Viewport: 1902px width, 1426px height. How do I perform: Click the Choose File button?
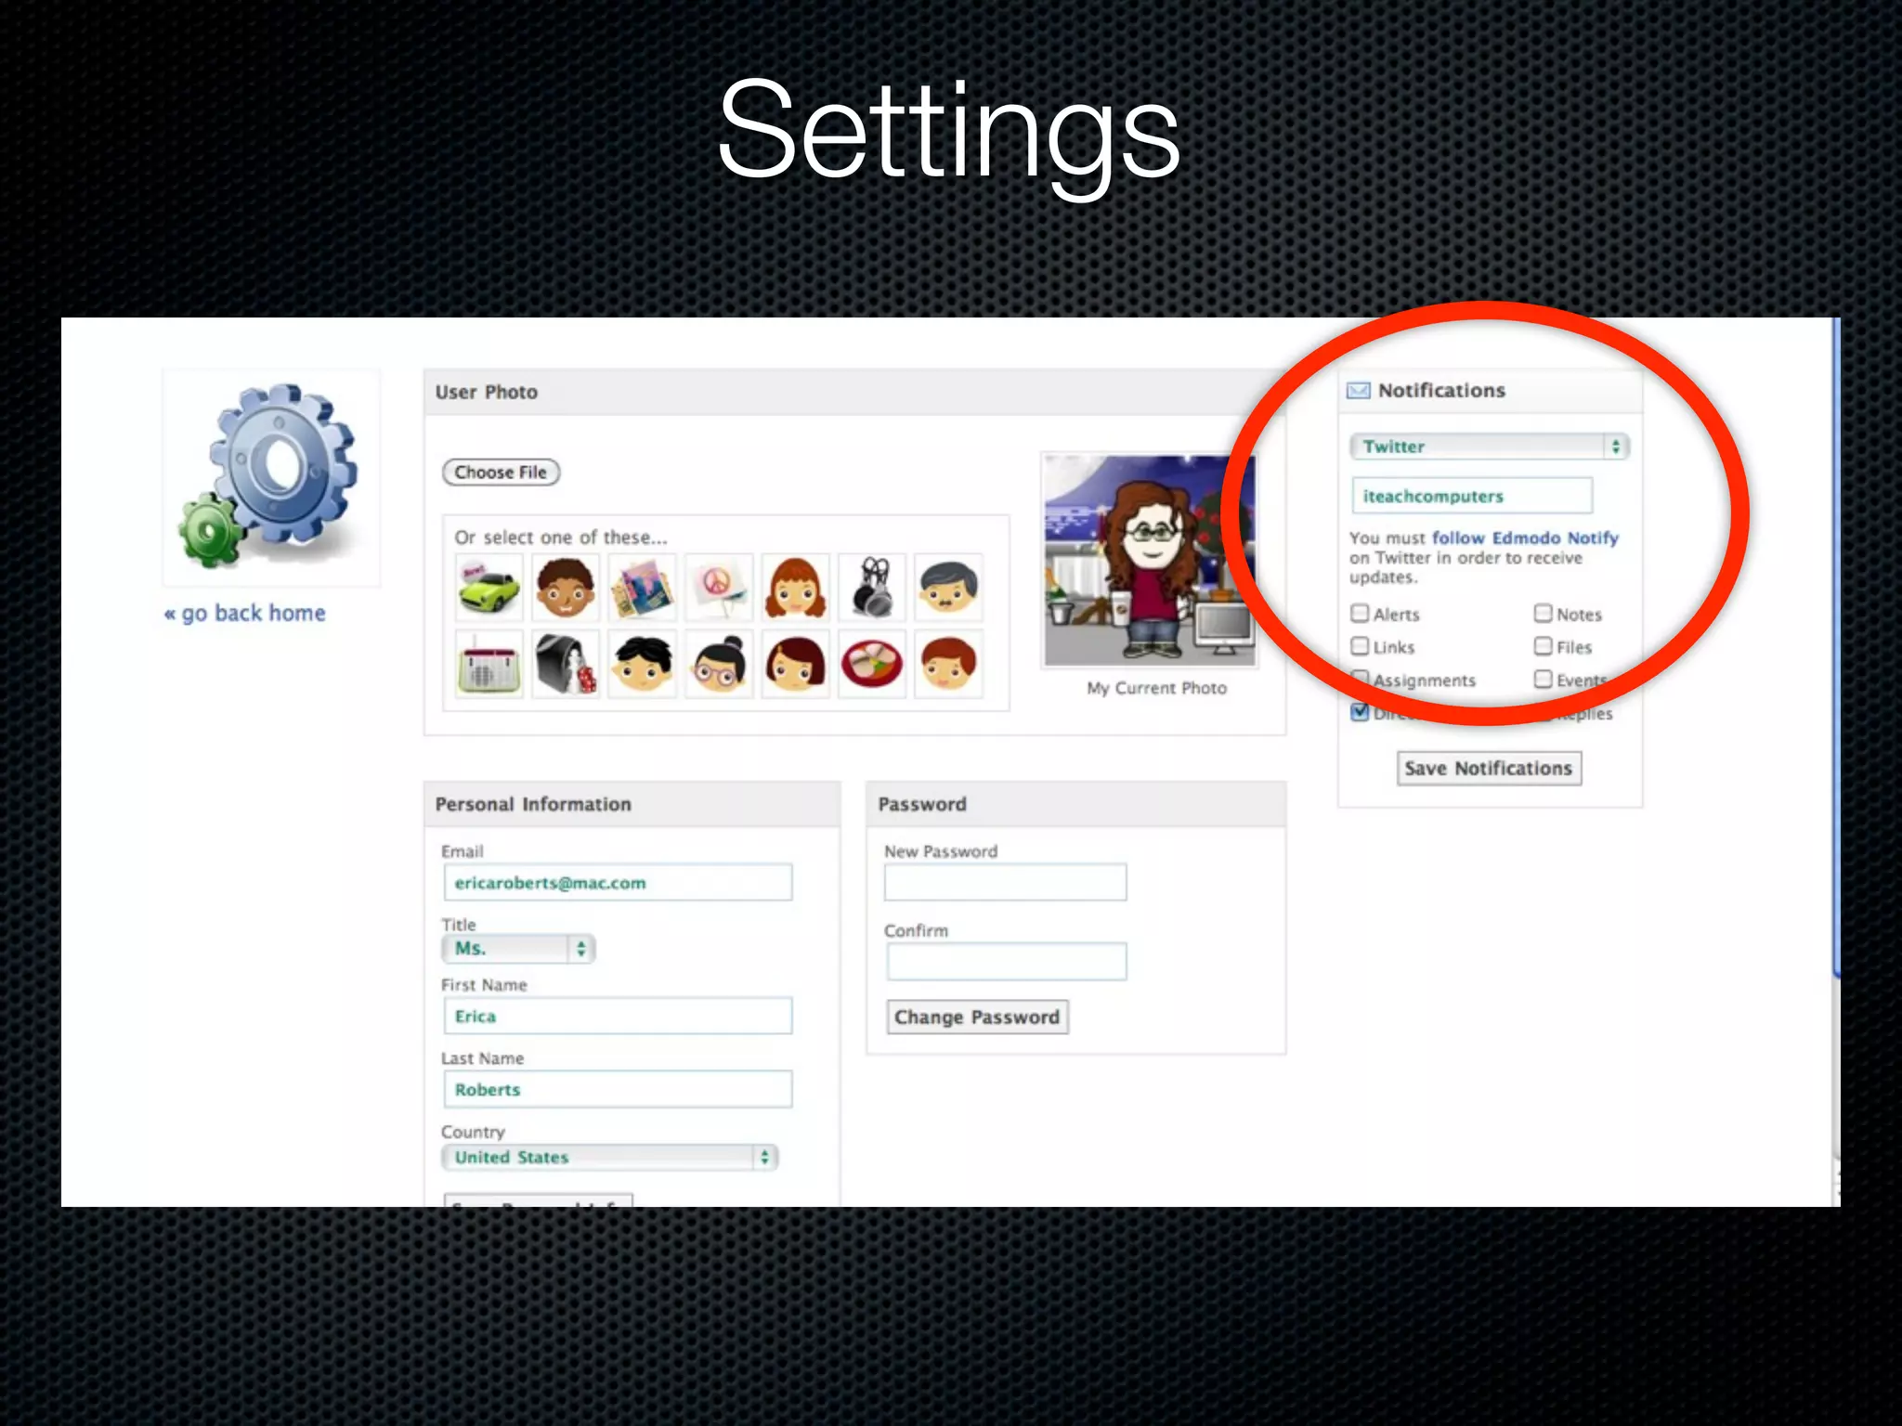point(501,473)
